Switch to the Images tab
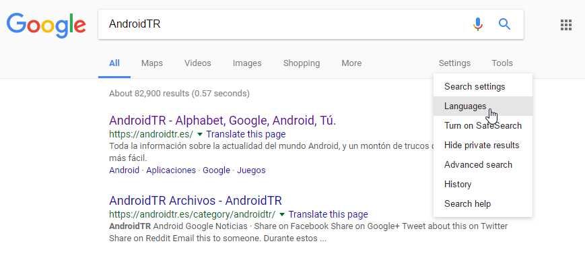 (247, 63)
